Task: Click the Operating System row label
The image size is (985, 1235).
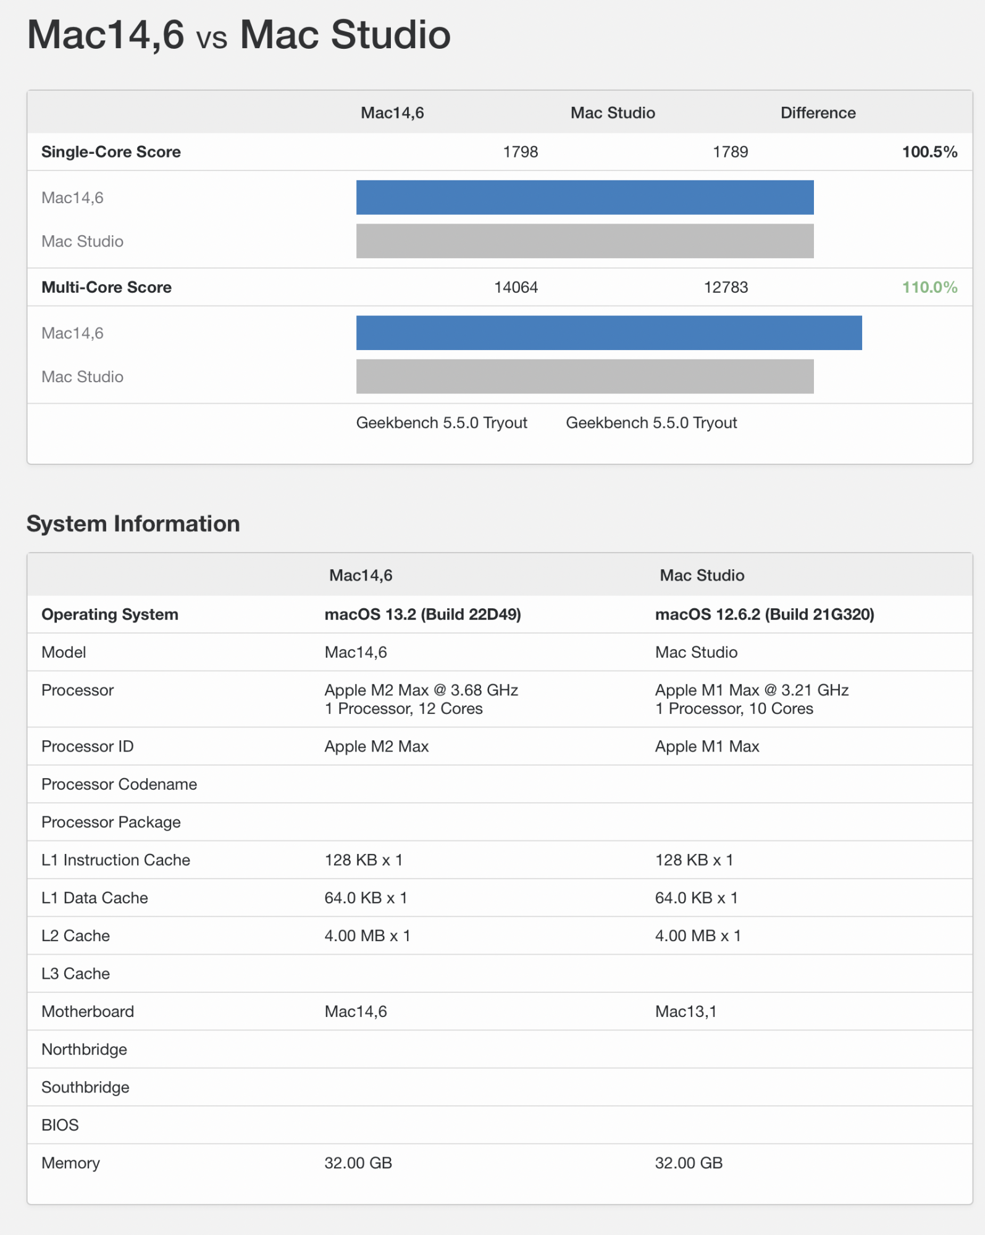Action: (110, 614)
